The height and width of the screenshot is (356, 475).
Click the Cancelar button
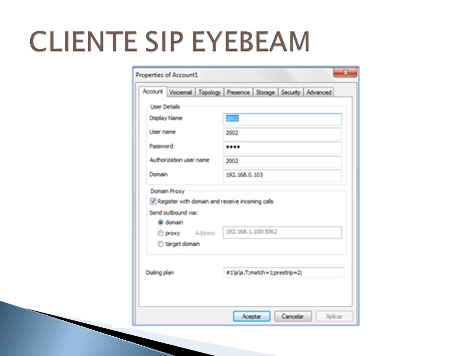(x=292, y=316)
